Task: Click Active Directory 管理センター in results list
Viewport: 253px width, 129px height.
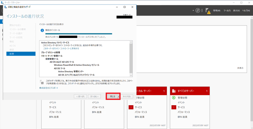Action: (x=71, y=71)
